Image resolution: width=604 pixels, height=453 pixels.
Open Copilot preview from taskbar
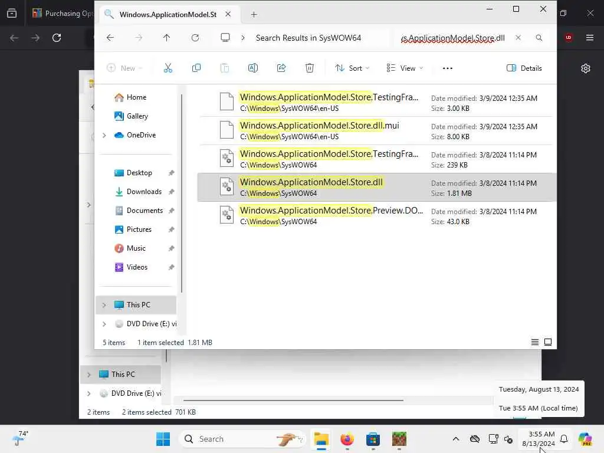click(x=585, y=439)
